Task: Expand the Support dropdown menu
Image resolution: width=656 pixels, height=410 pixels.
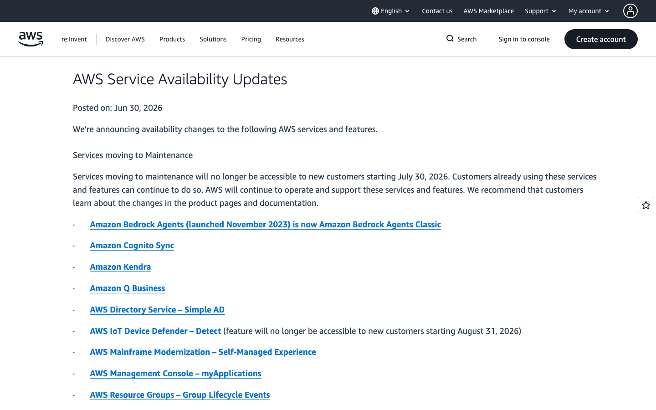Action: point(540,11)
